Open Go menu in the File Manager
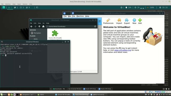This screenshot has height=96, width=171. point(44,23)
